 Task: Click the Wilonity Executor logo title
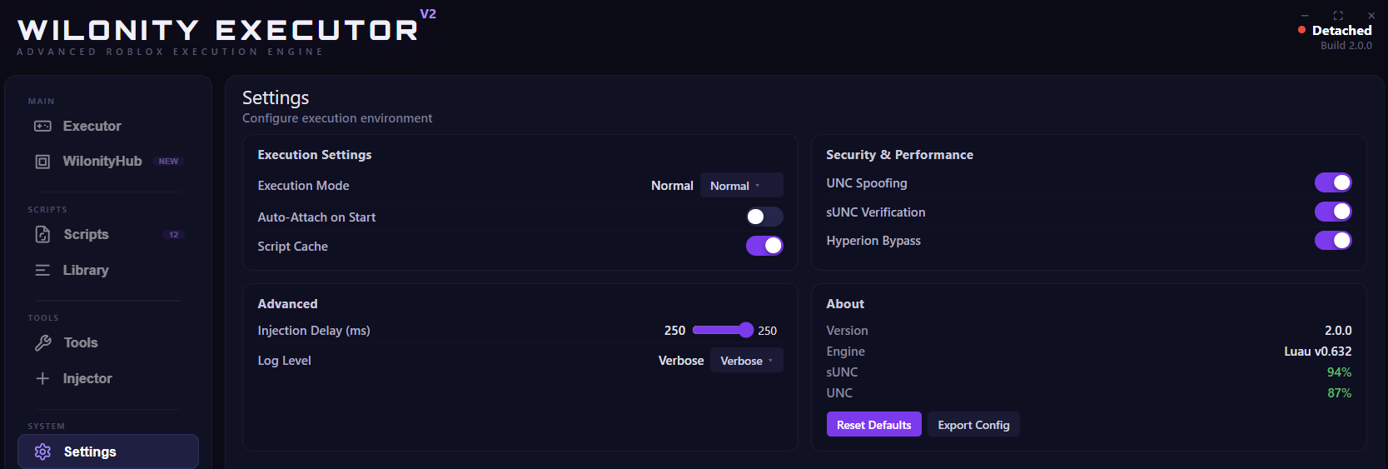click(x=218, y=30)
